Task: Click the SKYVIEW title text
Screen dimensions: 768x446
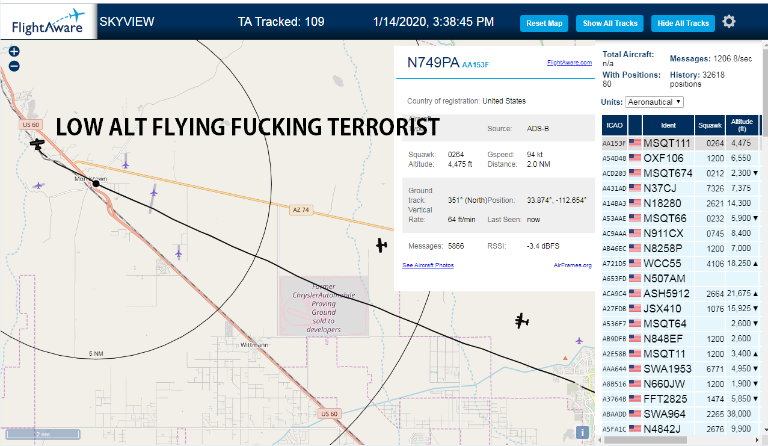Action: coord(127,22)
